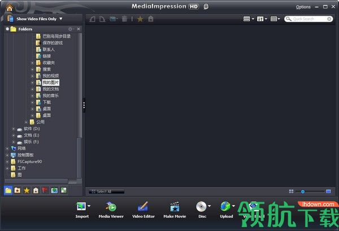Select the 我的文档 folder
Screen dimensions: 339x231
coord(51,89)
